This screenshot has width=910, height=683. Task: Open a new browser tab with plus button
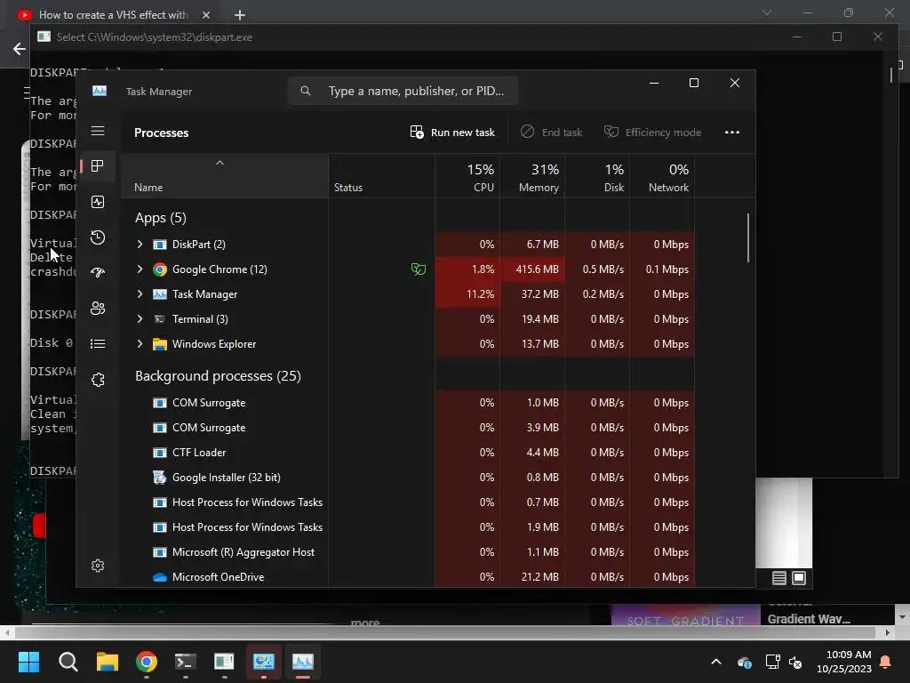[x=240, y=15]
